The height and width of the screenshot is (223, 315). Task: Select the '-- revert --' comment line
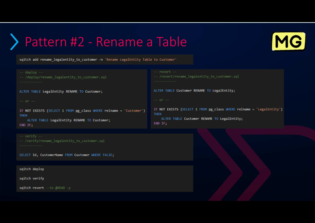point(165,72)
